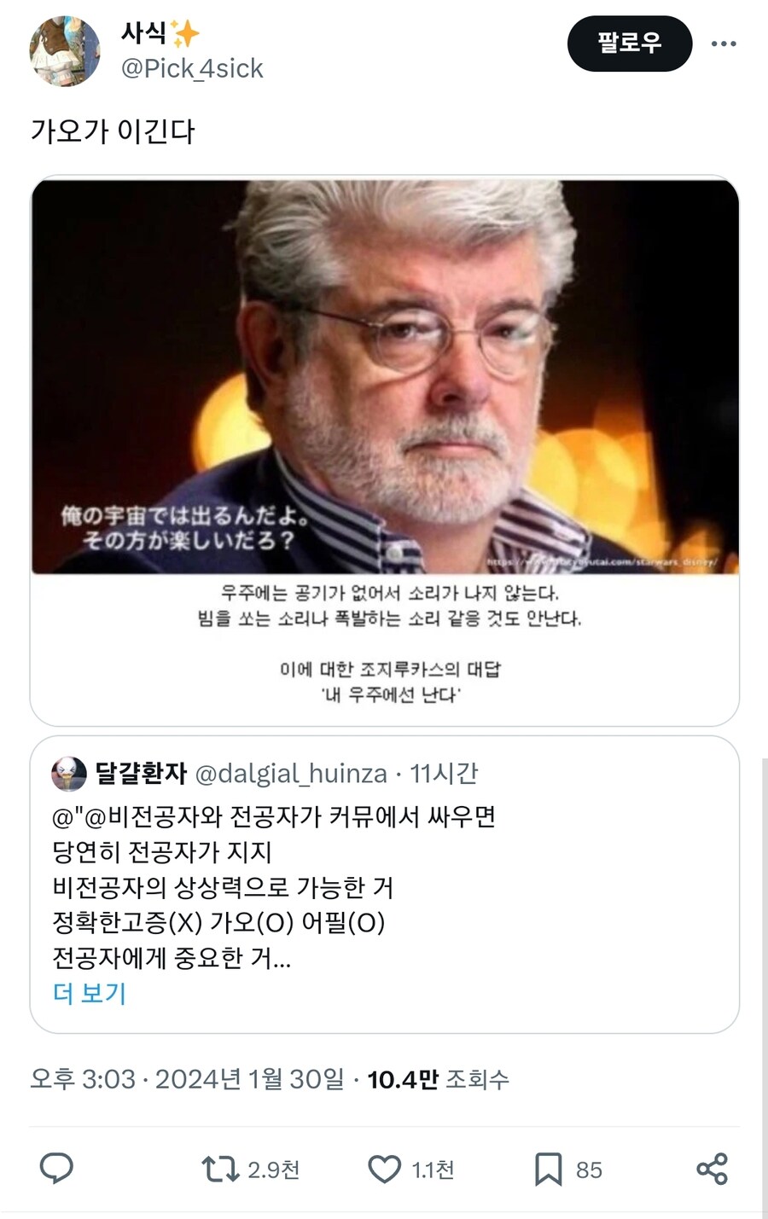Expand quoted tweet with 더 보기
Image resolution: width=768 pixels, height=1219 pixels.
tap(90, 993)
